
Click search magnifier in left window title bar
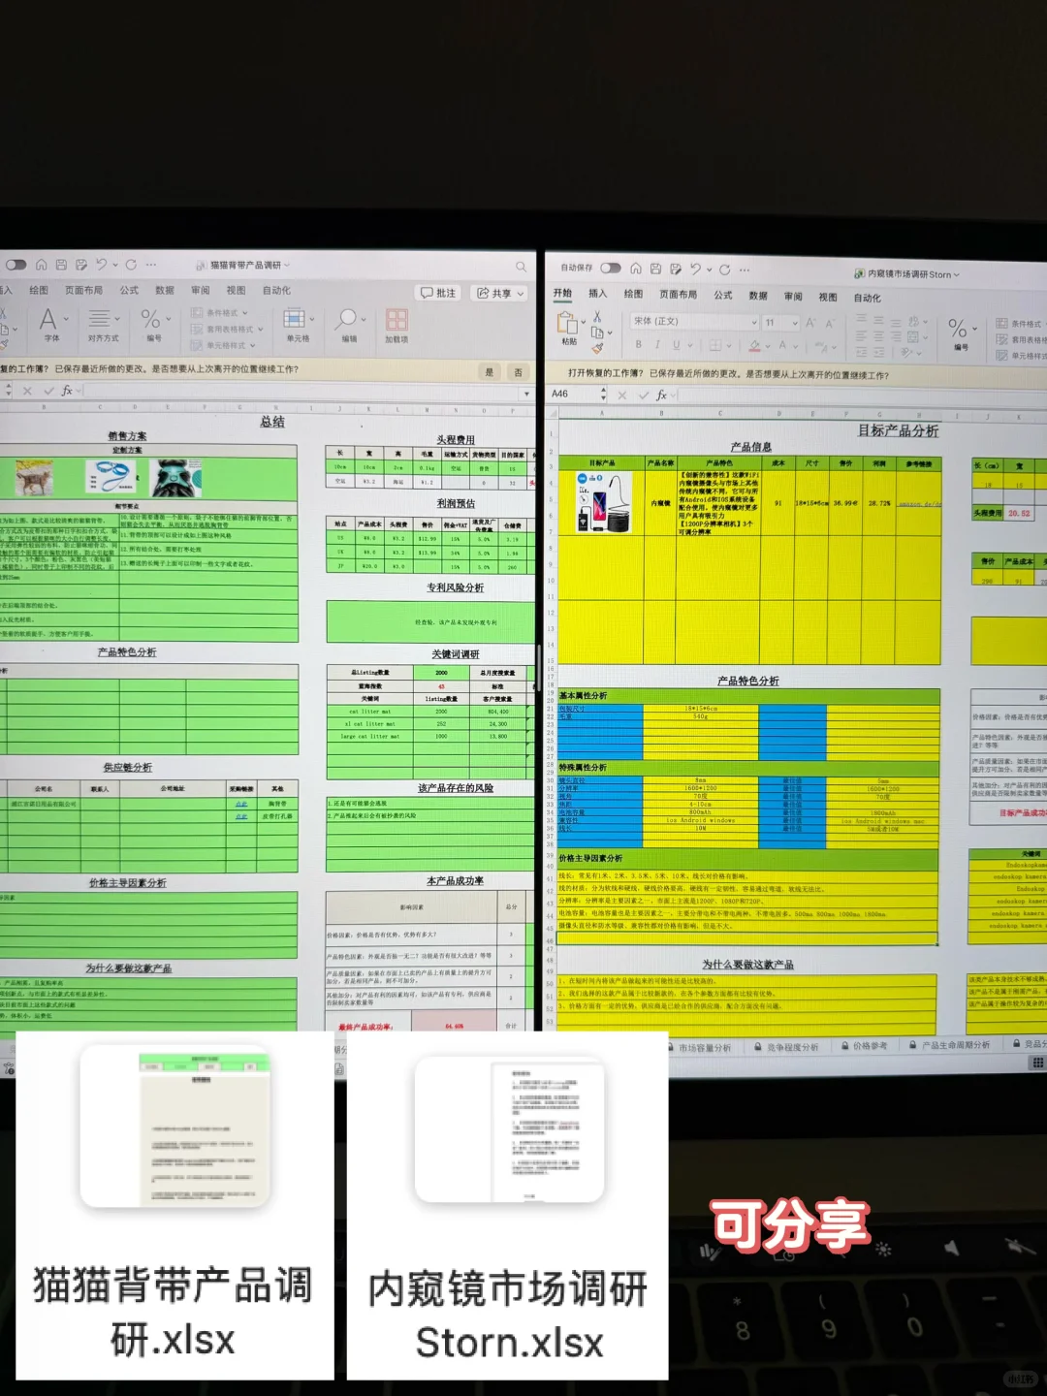(x=521, y=266)
